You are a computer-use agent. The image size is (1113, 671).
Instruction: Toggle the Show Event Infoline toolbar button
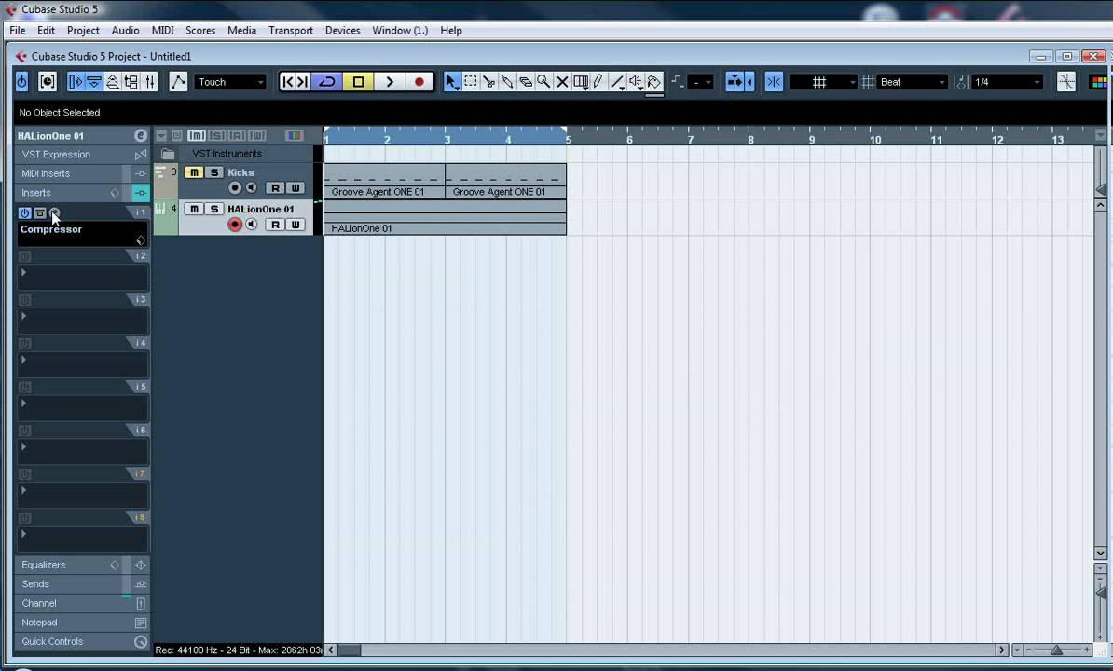tap(94, 82)
